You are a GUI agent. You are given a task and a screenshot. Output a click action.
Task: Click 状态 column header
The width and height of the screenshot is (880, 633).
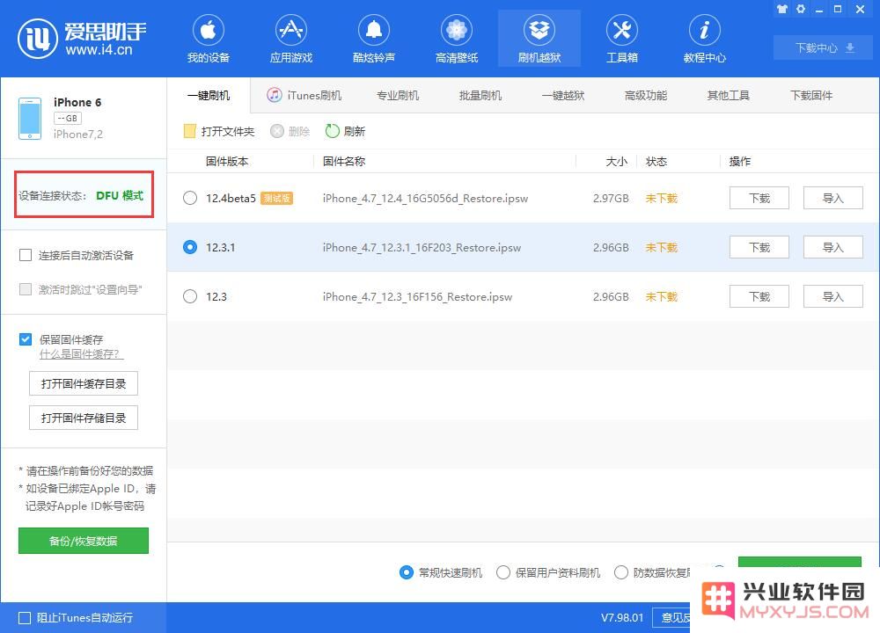click(x=656, y=162)
